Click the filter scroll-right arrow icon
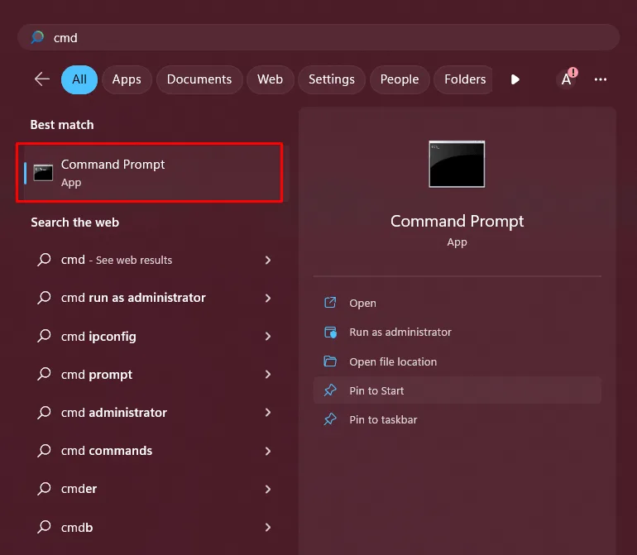Image resolution: width=637 pixels, height=555 pixels. (515, 79)
